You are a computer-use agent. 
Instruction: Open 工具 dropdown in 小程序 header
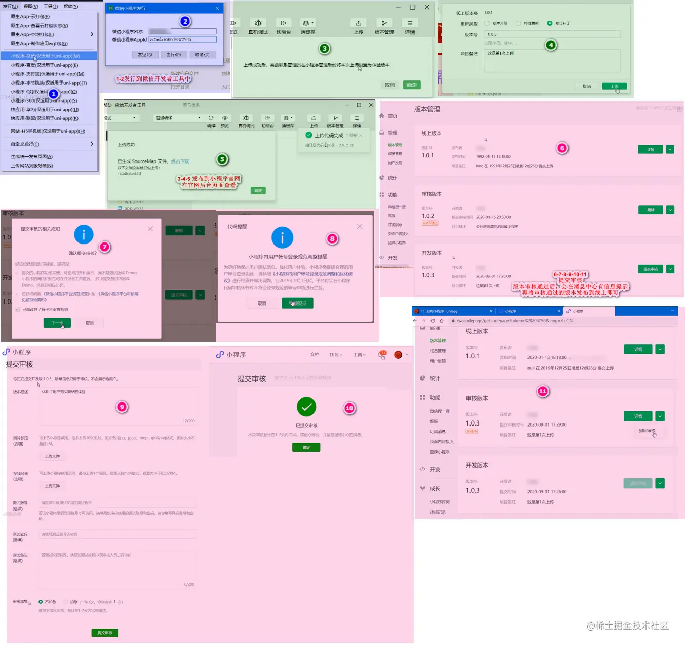[x=359, y=355]
